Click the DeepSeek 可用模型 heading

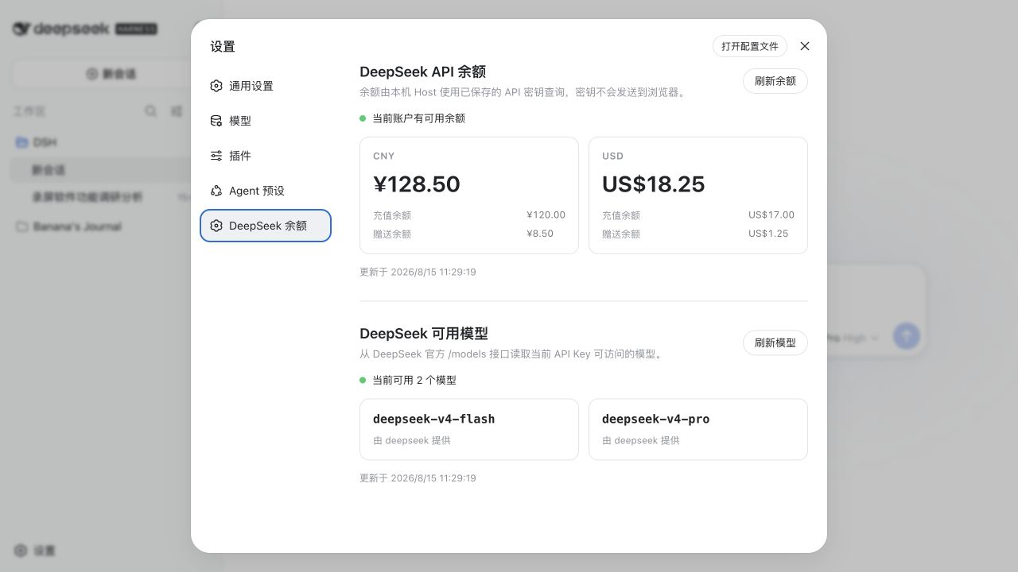(424, 334)
